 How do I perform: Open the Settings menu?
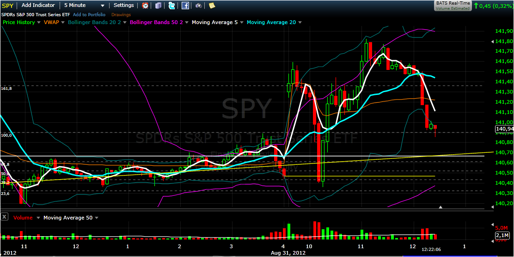point(123,5)
